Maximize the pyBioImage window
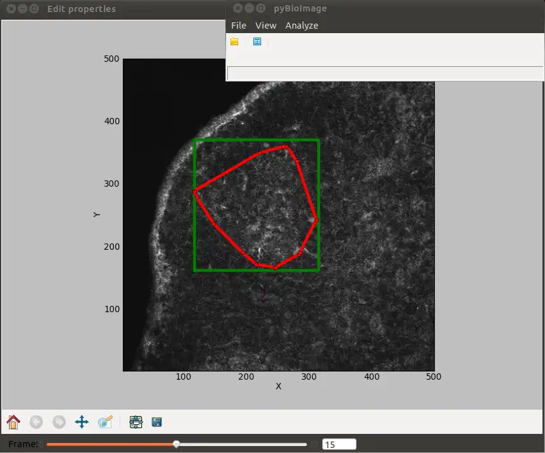The width and height of the screenshot is (545, 453). (260, 8)
